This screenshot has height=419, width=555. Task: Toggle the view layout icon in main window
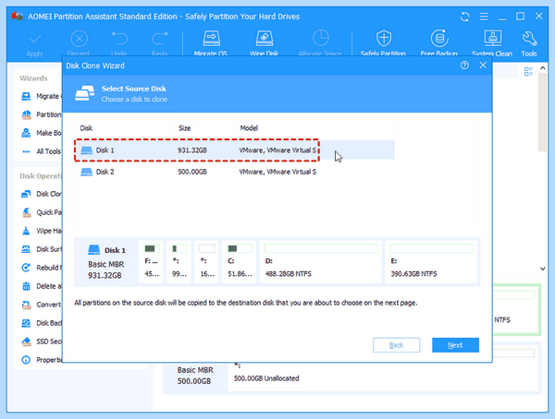(x=528, y=71)
